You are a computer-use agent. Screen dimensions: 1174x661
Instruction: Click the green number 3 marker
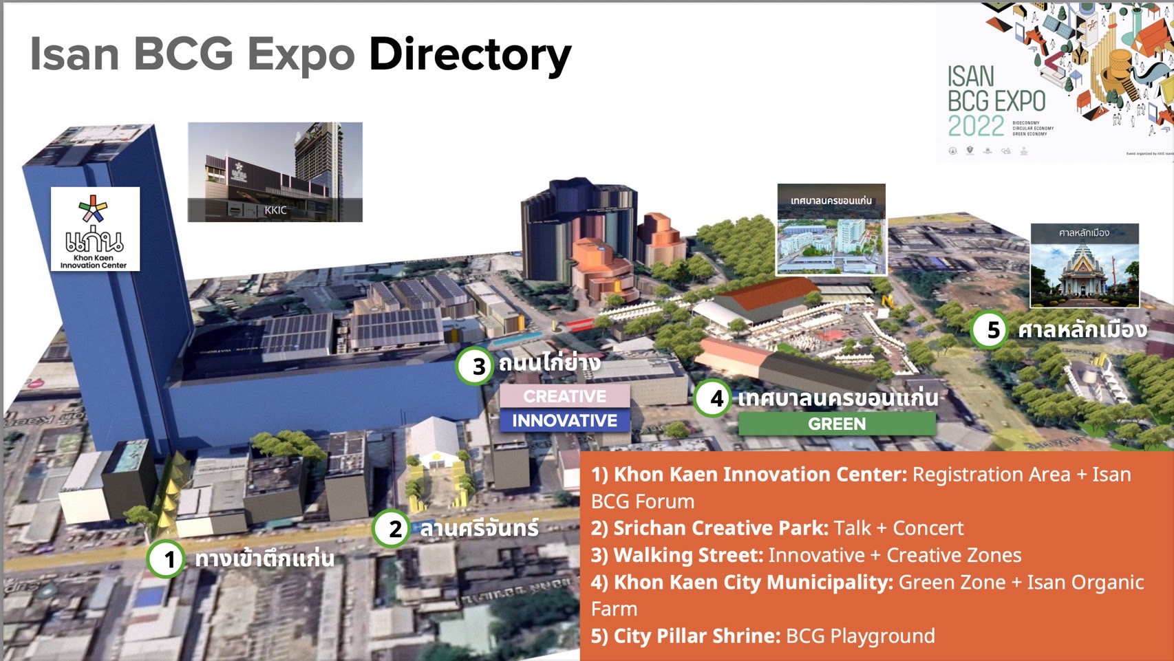click(476, 366)
